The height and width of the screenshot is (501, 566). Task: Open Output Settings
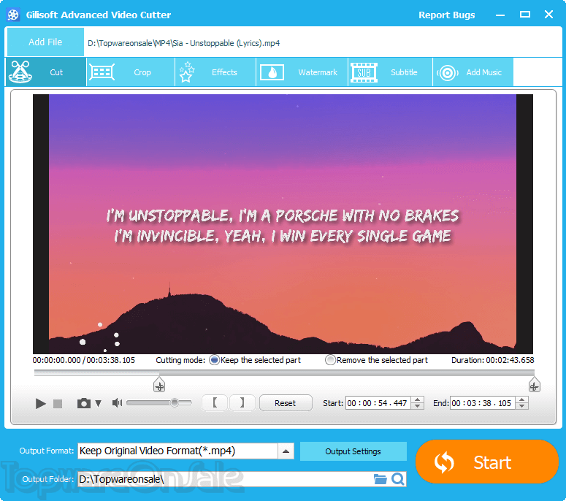click(x=353, y=451)
